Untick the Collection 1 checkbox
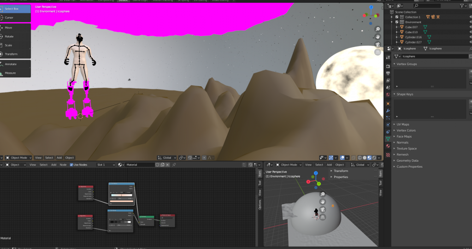This screenshot has height=249, width=472. pyautogui.click(x=396, y=17)
